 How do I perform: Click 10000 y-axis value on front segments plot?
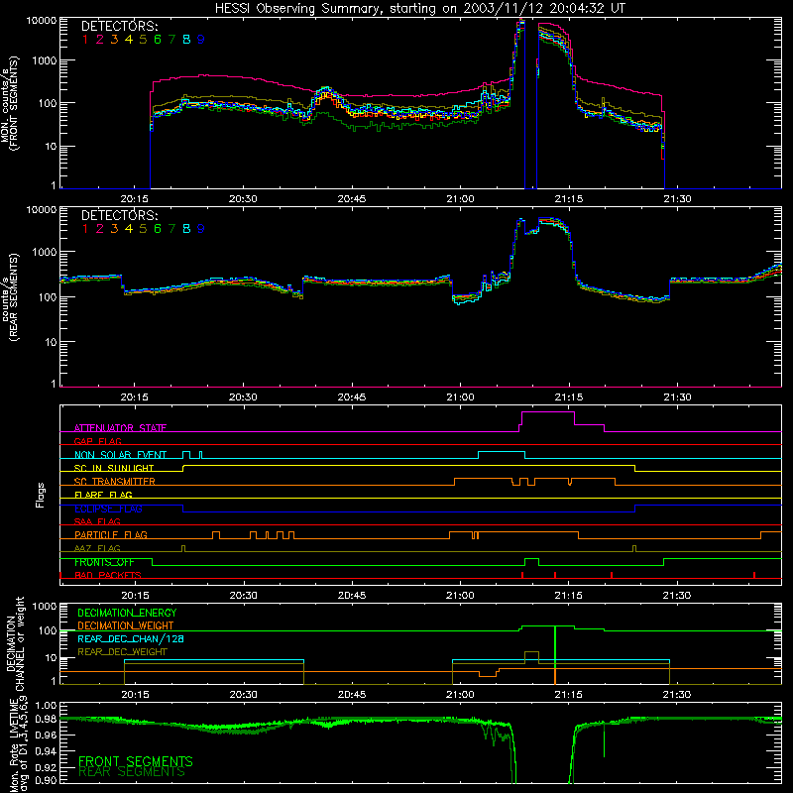pyautogui.click(x=42, y=20)
